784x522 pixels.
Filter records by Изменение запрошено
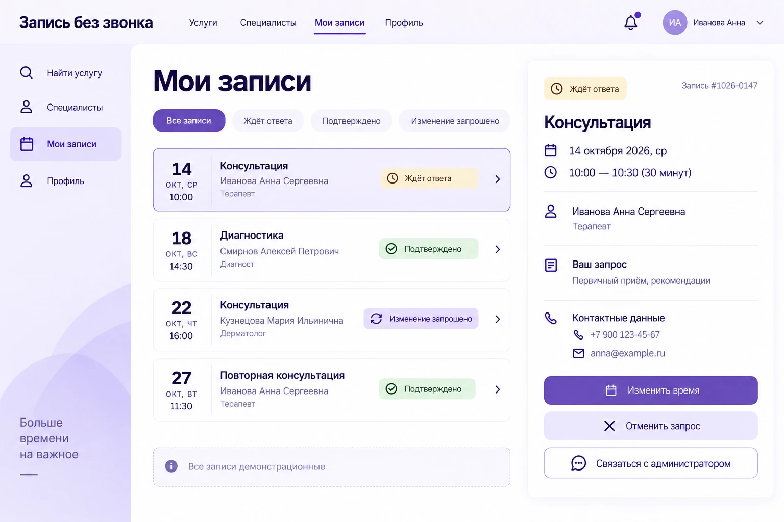point(455,121)
